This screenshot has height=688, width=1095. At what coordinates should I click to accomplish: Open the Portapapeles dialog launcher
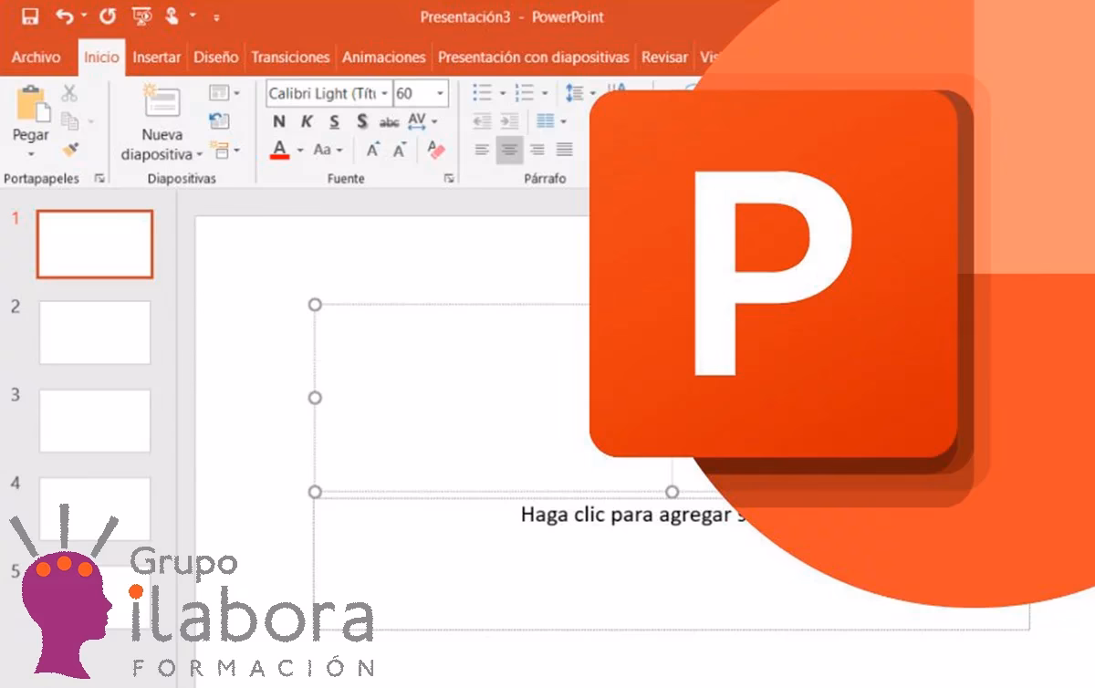(100, 179)
